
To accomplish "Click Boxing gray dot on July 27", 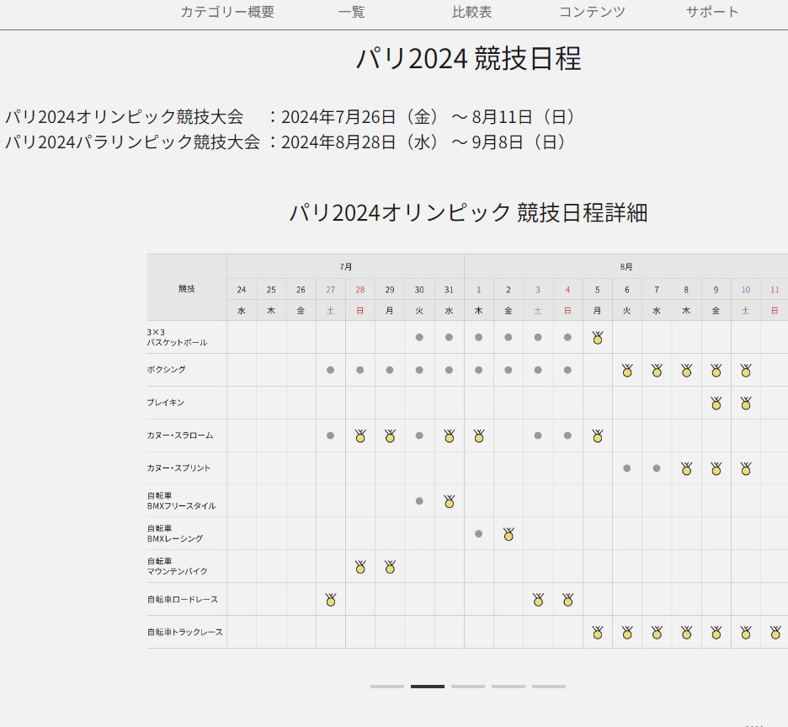I will tap(330, 370).
